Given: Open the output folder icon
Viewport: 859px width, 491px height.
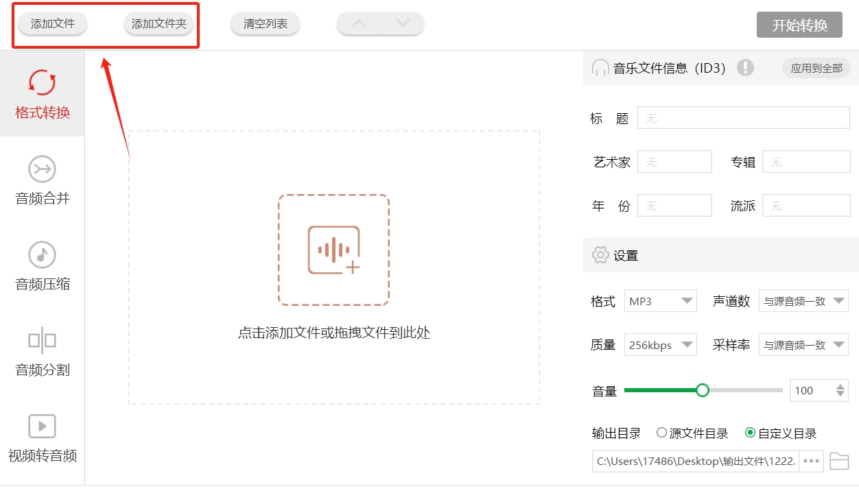Looking at the screenshot, I should point(839,461).
